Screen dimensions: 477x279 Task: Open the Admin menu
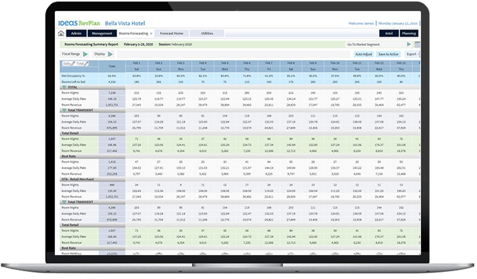click(x=76, y=33)
